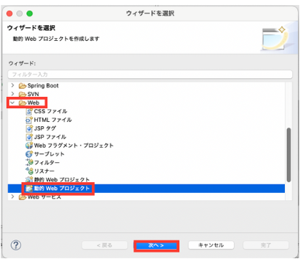Close the dialog with the red button
The width and height of the screenshot is (305, 264).
point(9,14)
